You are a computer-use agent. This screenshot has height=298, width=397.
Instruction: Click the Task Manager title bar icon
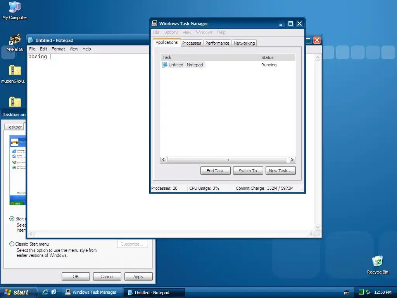coord(154,23)
